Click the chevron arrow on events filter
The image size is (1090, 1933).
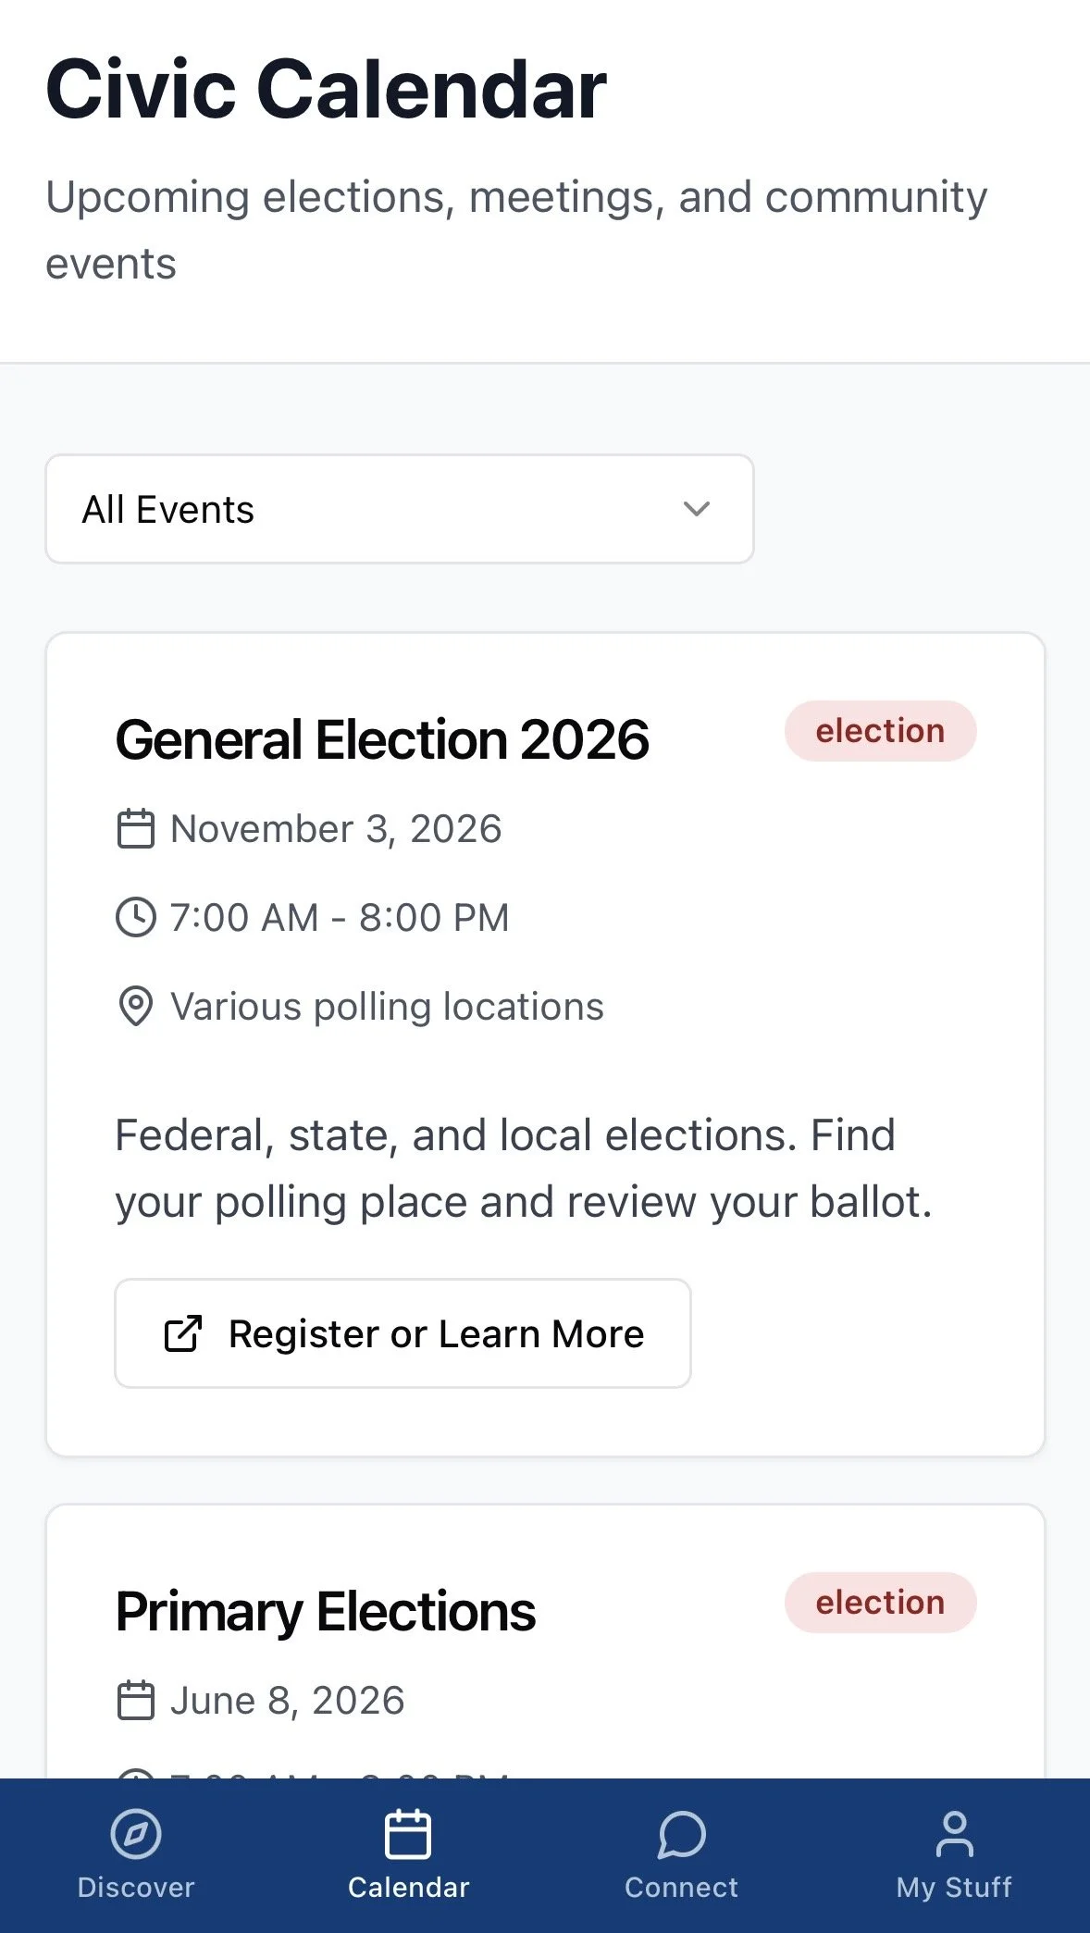point(696,509)
